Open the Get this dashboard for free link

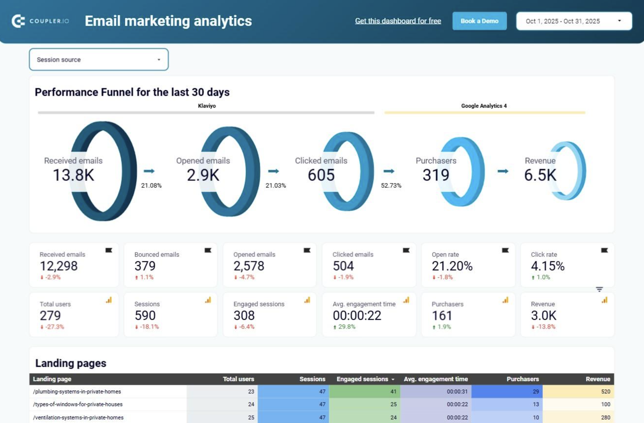(398, 21)
